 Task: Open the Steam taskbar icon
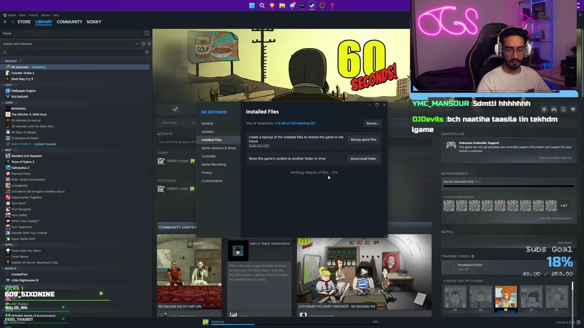click(x=312, y=5)
